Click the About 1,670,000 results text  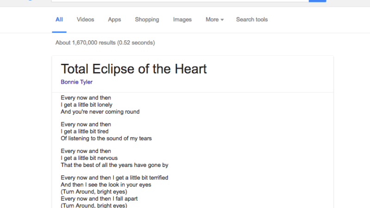(x=105, y=43)
